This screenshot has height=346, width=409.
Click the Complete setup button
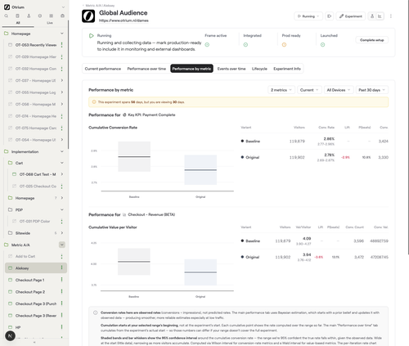(x=372, y=40)
